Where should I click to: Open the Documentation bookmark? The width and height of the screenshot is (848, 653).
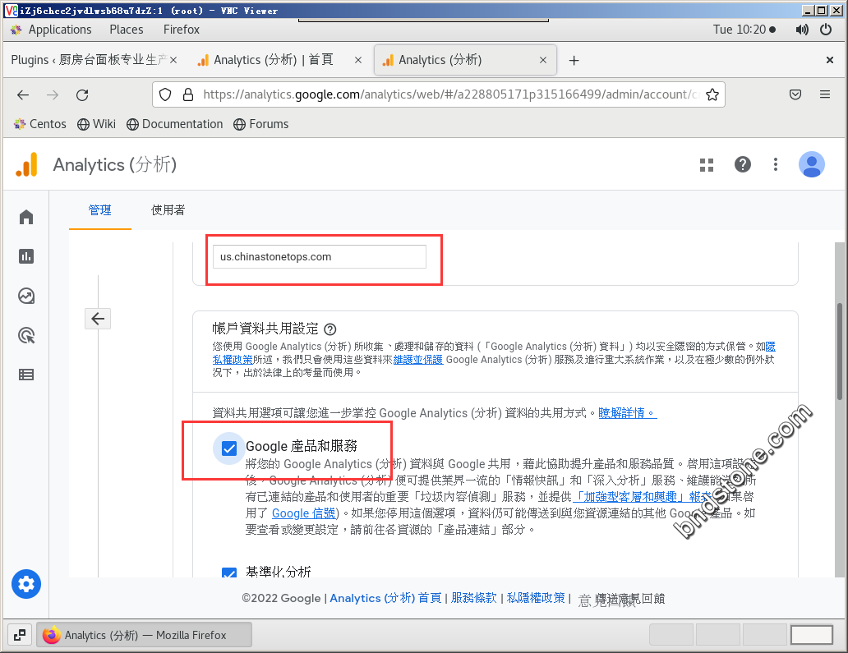click(x=175, y=124)
